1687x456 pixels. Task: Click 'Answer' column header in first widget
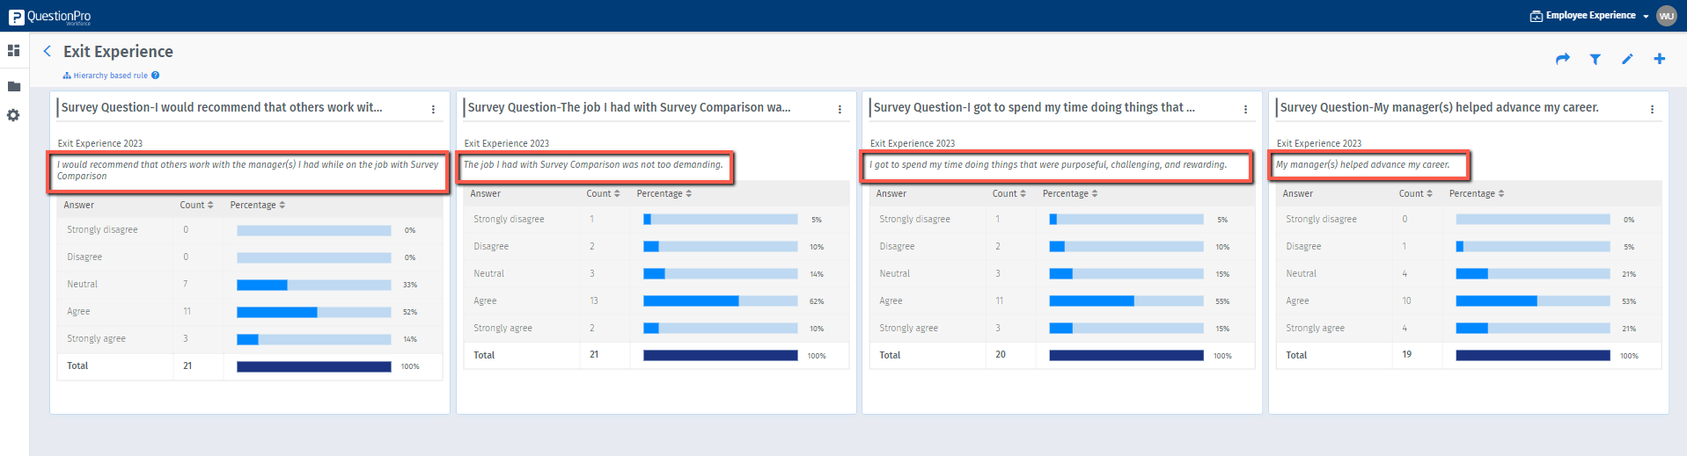click(78, 205)
